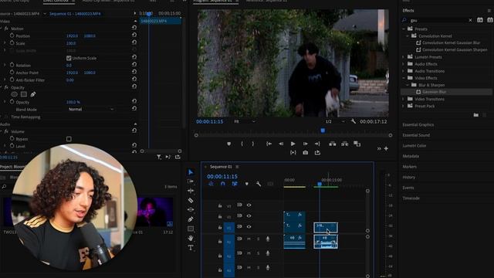The height and width of the screenshot is (278, 494).
Task: Select the ellipse mask under Opacity
Action: 14,94
